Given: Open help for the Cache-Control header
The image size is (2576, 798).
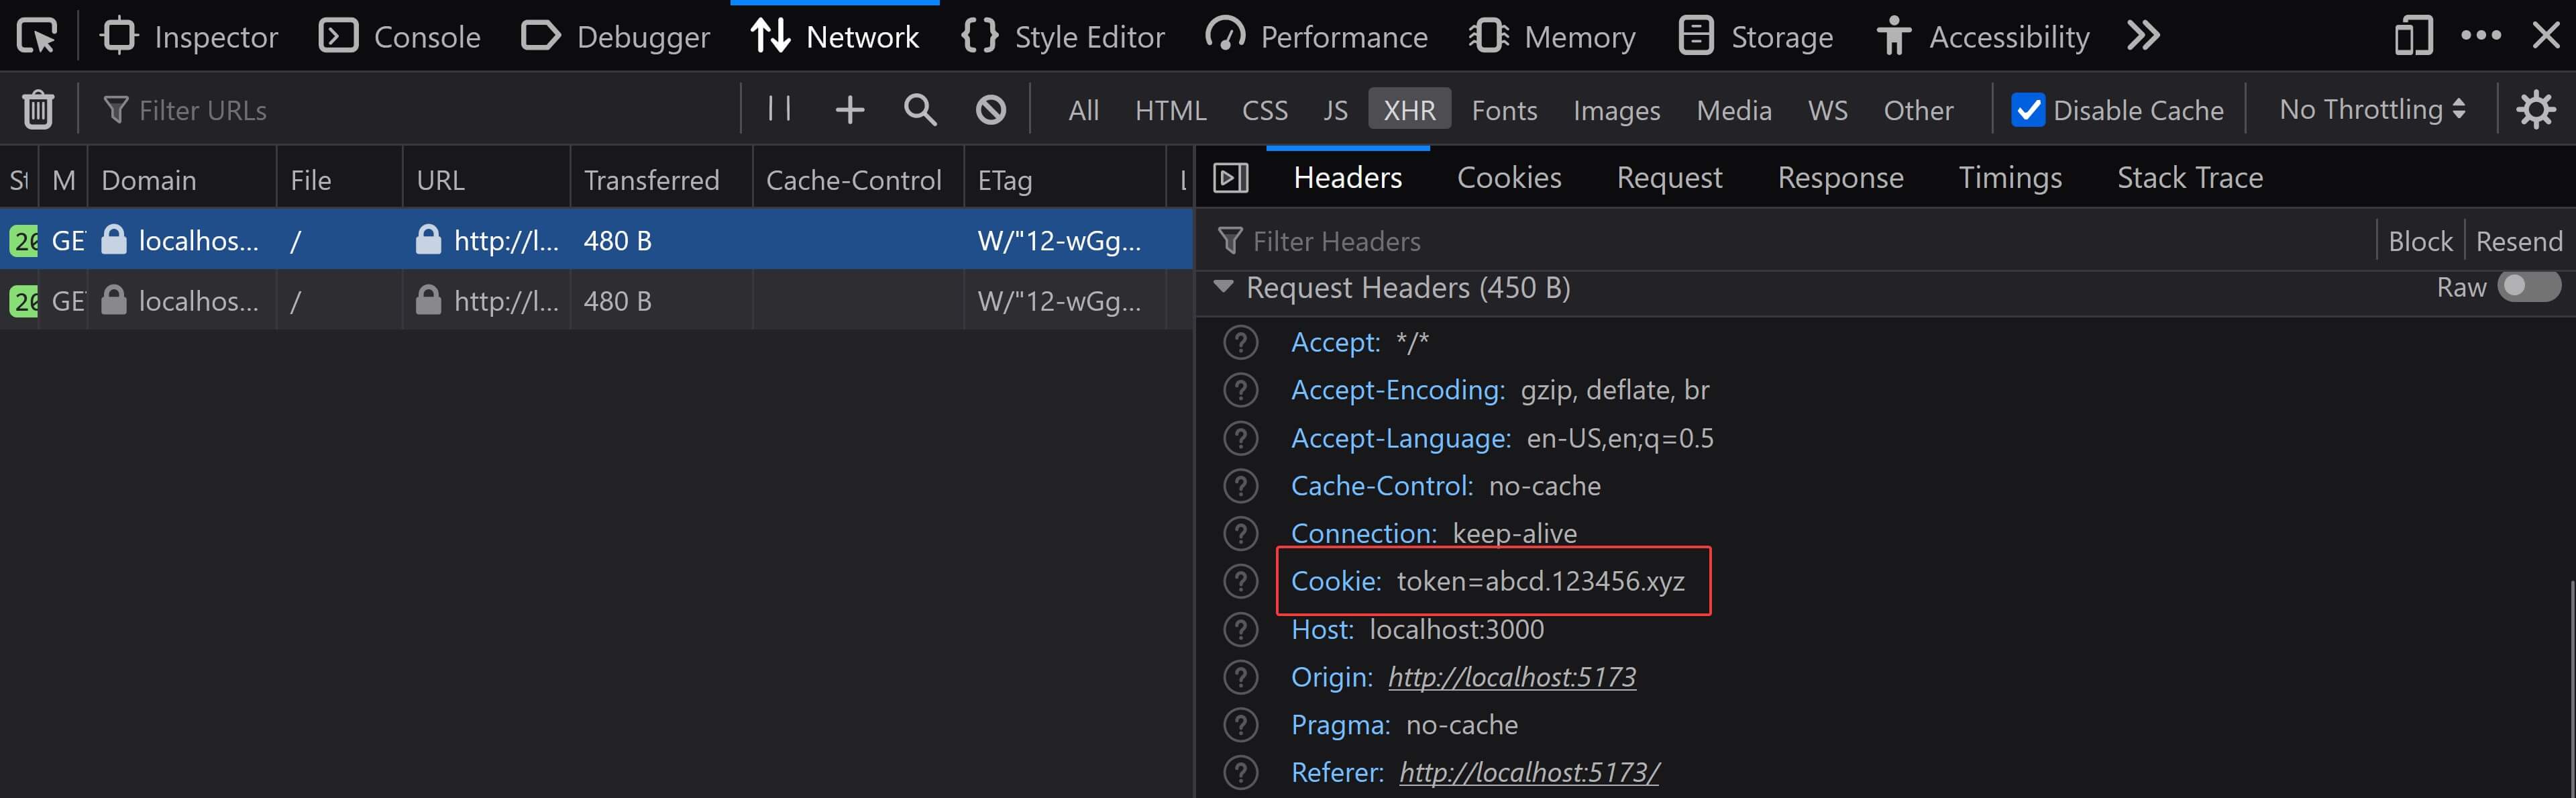Looking at the screenshot, I should [1240, 486].
